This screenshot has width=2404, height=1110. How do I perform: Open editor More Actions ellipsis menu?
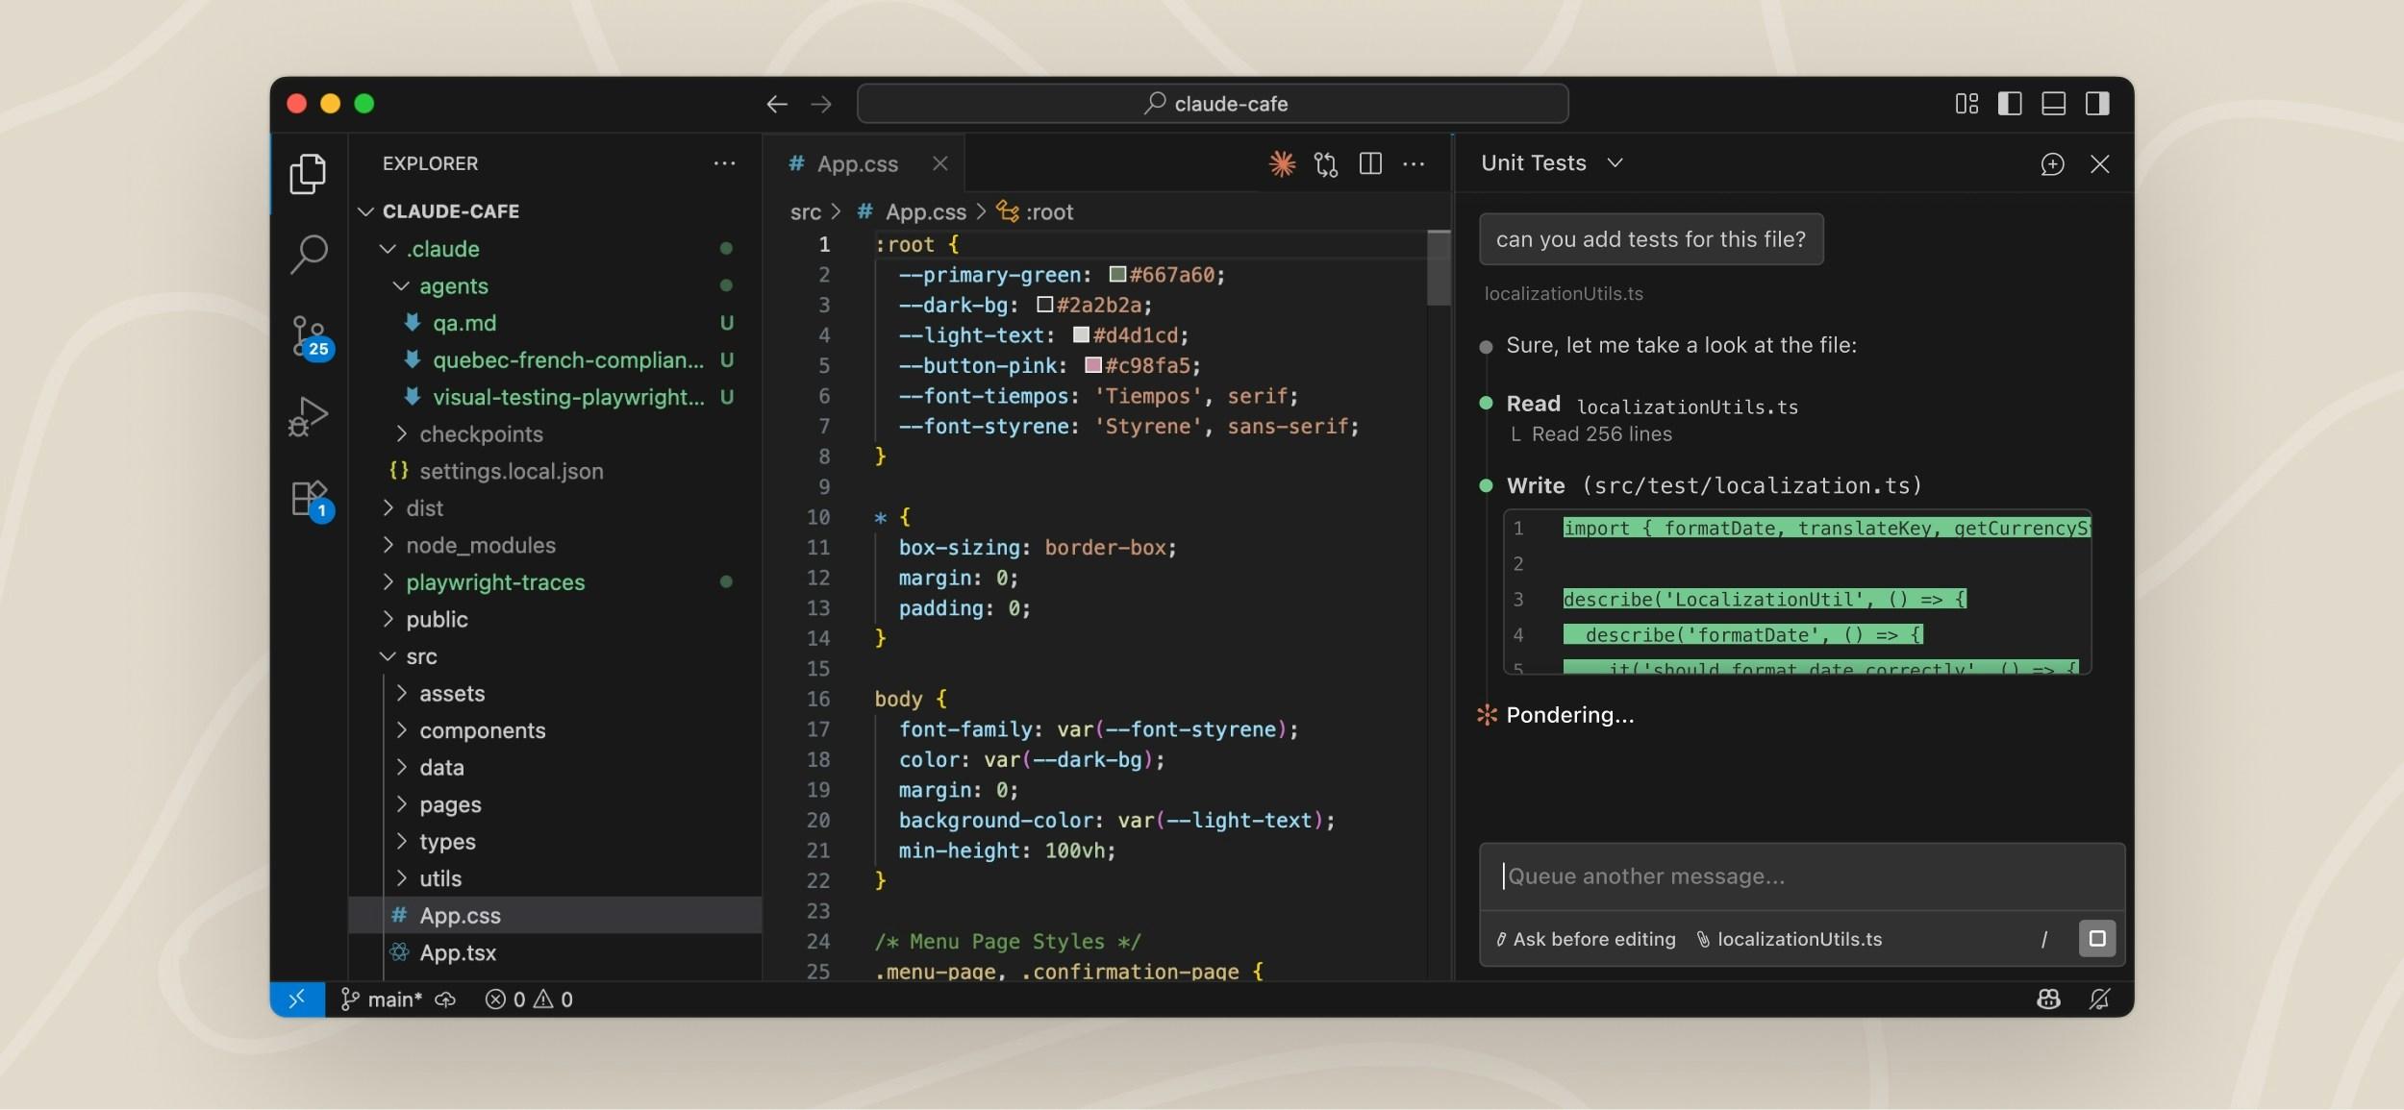pos(1414,164)
